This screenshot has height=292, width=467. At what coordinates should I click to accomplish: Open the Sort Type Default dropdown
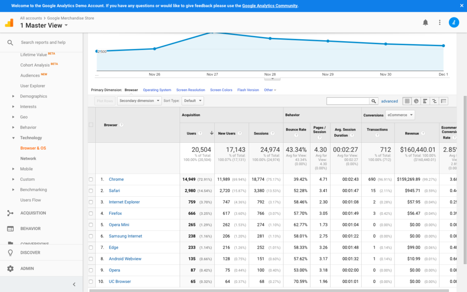(x=192, y=101)
